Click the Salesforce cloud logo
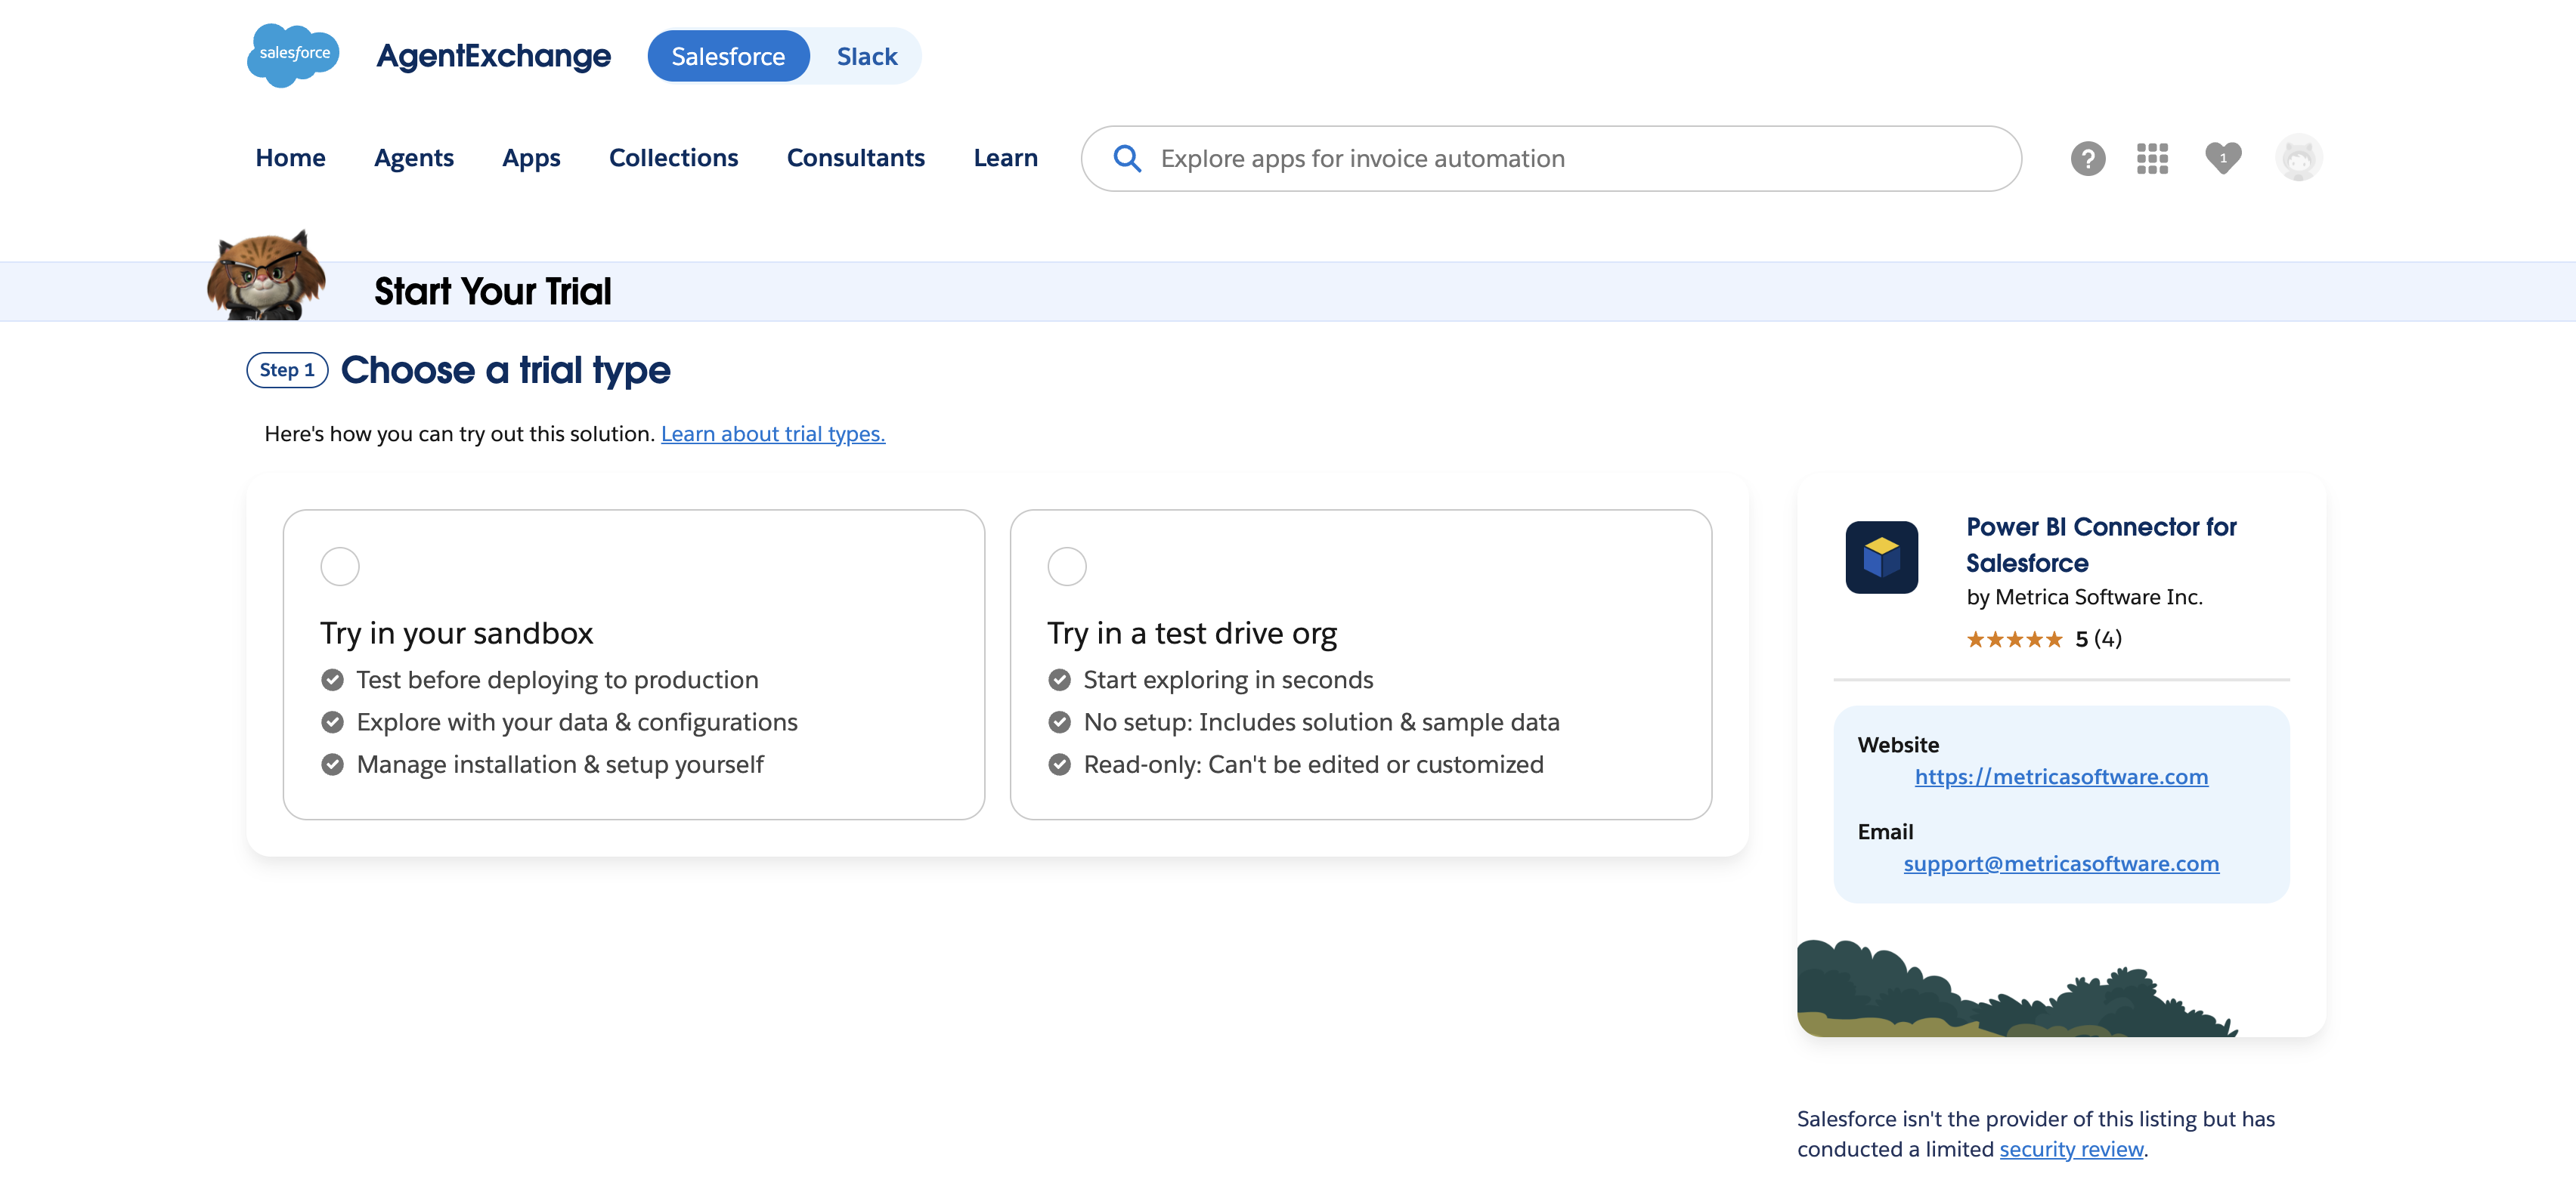 click(293, 55)
